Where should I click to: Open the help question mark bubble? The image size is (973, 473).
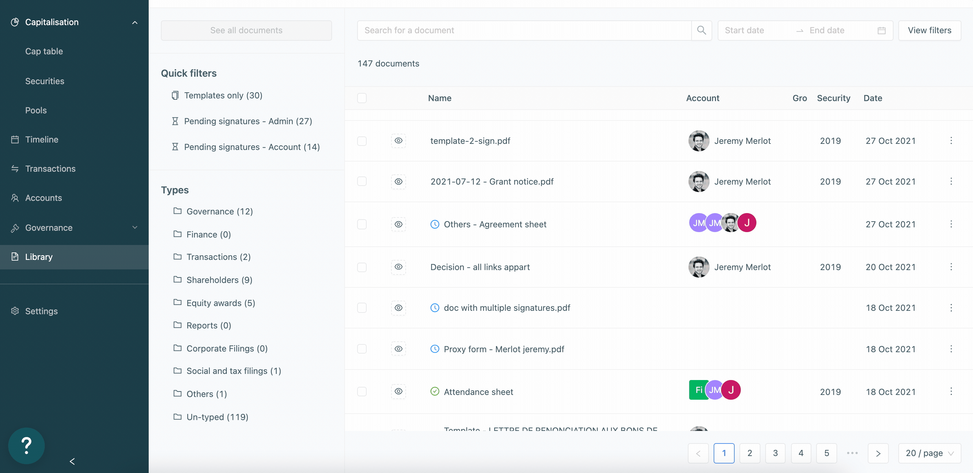click(26, 446)
